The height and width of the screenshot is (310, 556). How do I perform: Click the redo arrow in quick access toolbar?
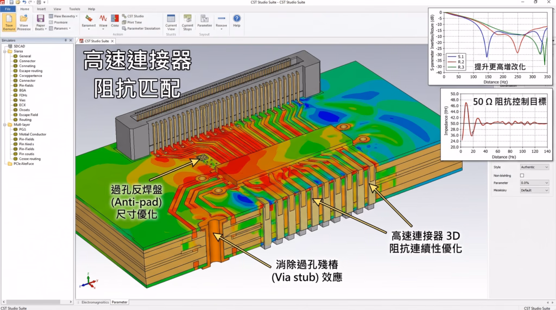[30, 2]
